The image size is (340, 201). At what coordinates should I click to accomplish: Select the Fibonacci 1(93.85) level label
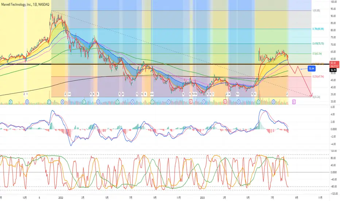(316, 11)
